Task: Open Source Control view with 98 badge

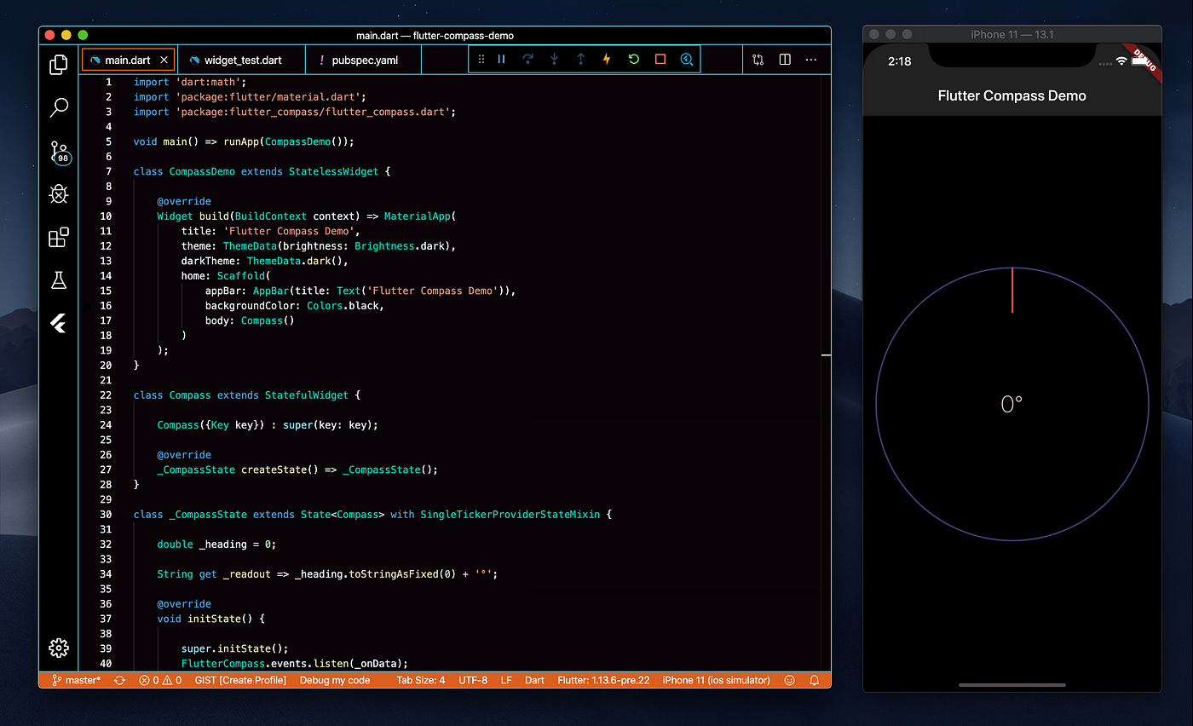Action: tap(59, 153)
